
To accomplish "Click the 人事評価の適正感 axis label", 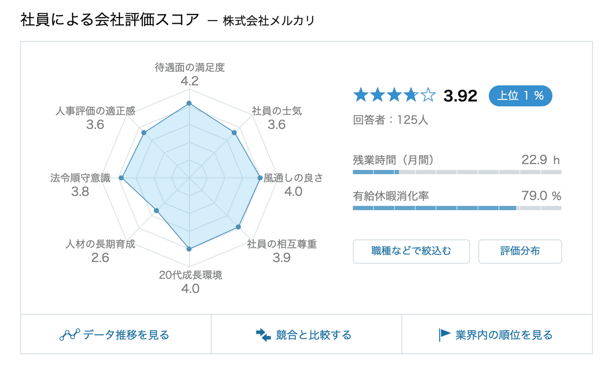I will (x=95, y=111).
